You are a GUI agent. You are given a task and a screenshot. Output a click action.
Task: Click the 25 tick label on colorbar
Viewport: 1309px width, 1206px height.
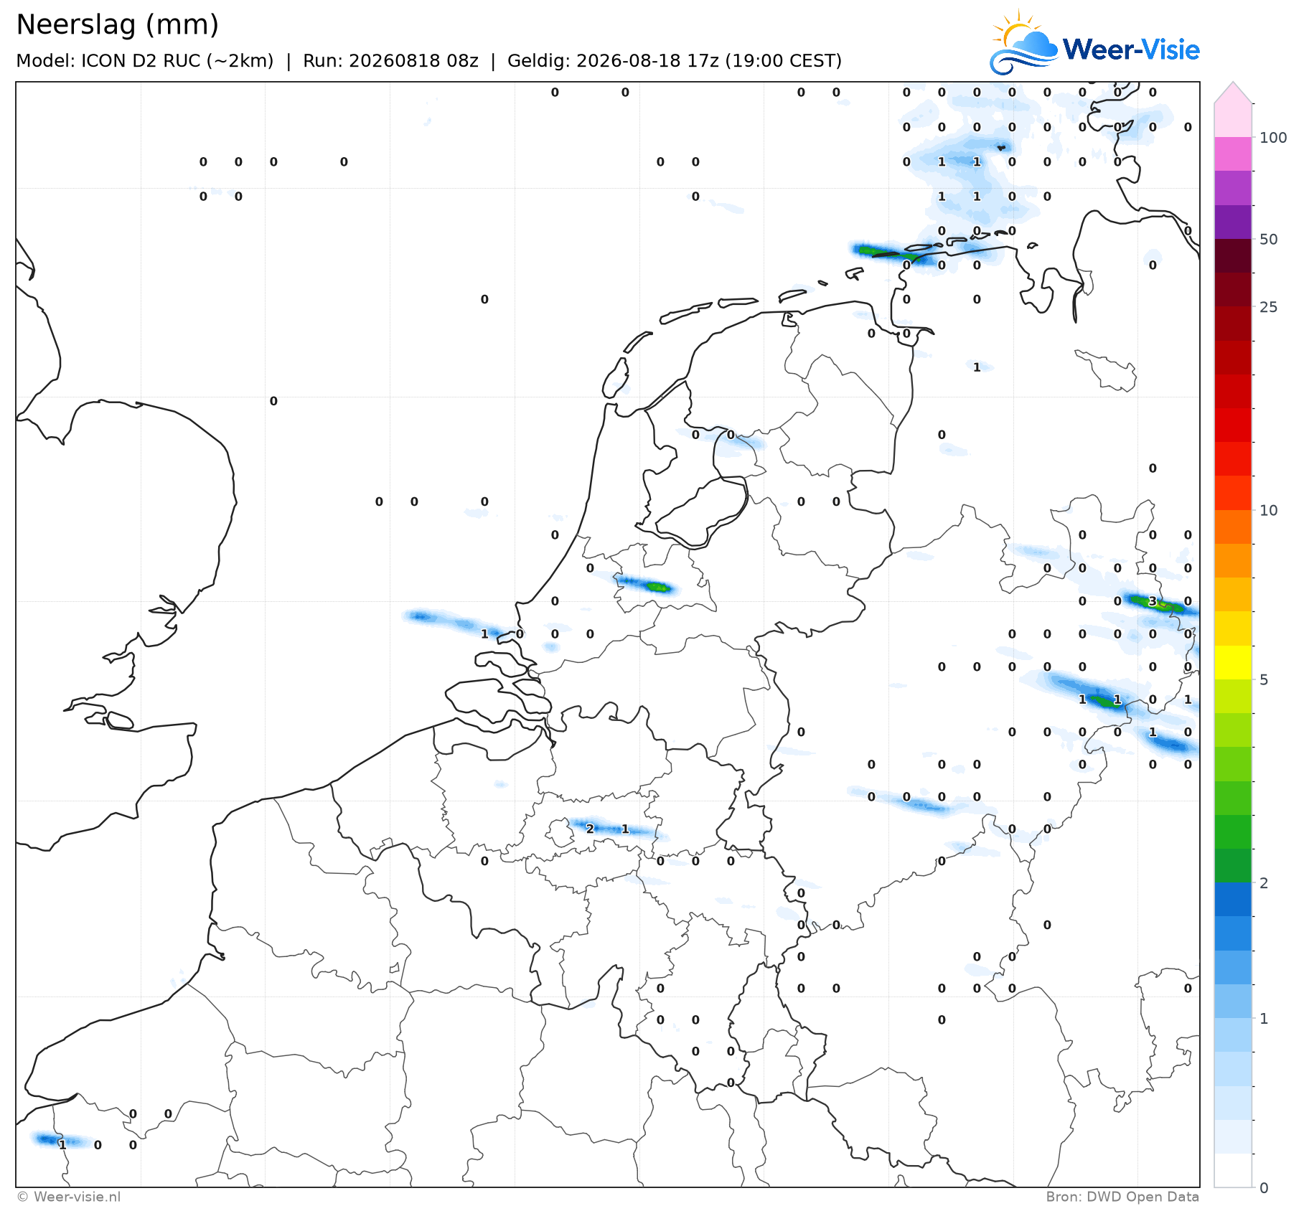coord(1268,307)
